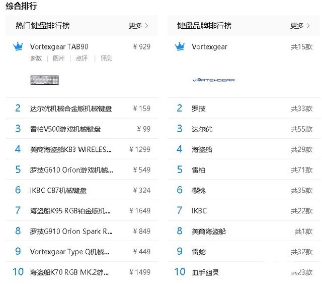Open 达尔优机械合金版机械键盘 listing
This screenshot has width=322, height=284.
(71, 108)
